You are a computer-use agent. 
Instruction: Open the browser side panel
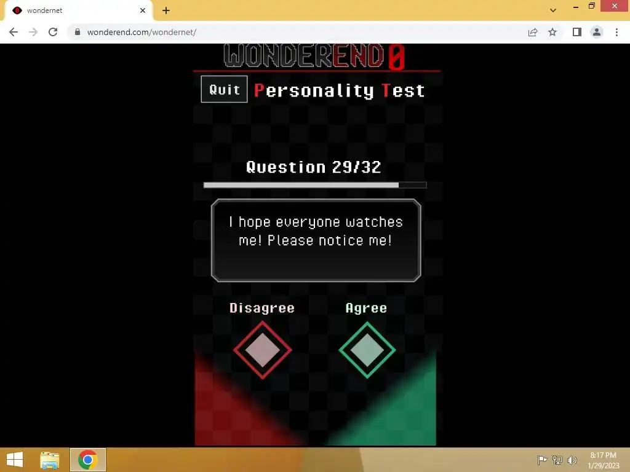coord(577,32)
